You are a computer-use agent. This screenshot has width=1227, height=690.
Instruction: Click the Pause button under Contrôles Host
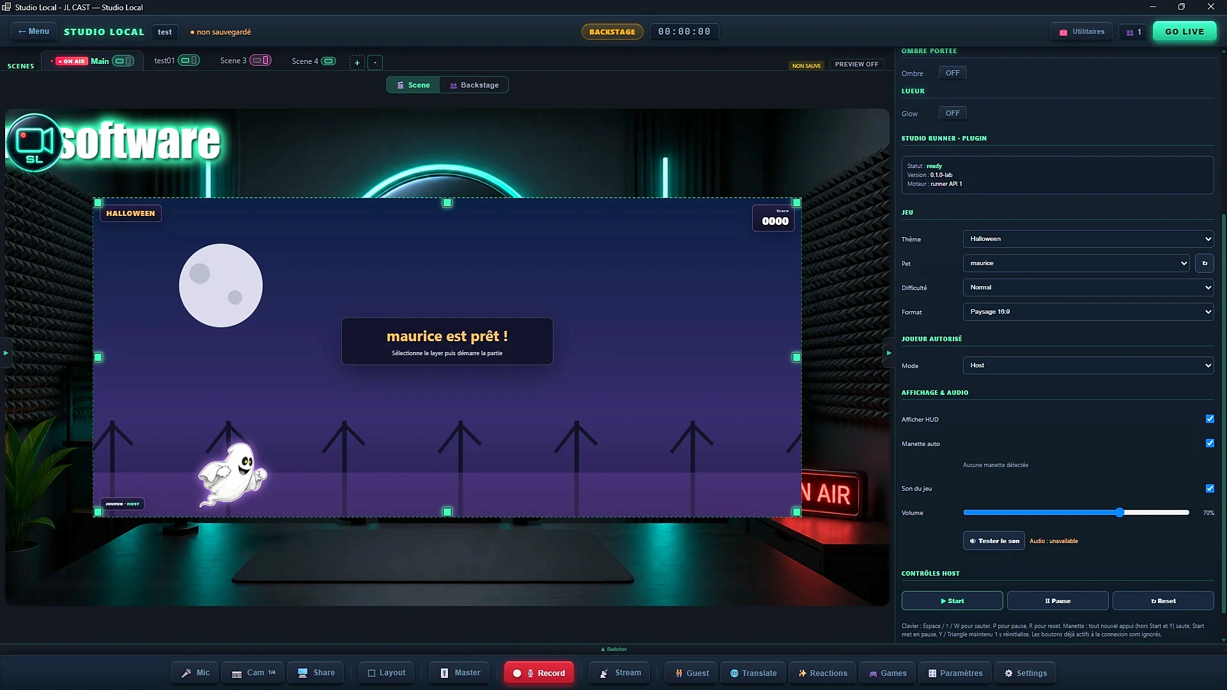click(1058, 601)
